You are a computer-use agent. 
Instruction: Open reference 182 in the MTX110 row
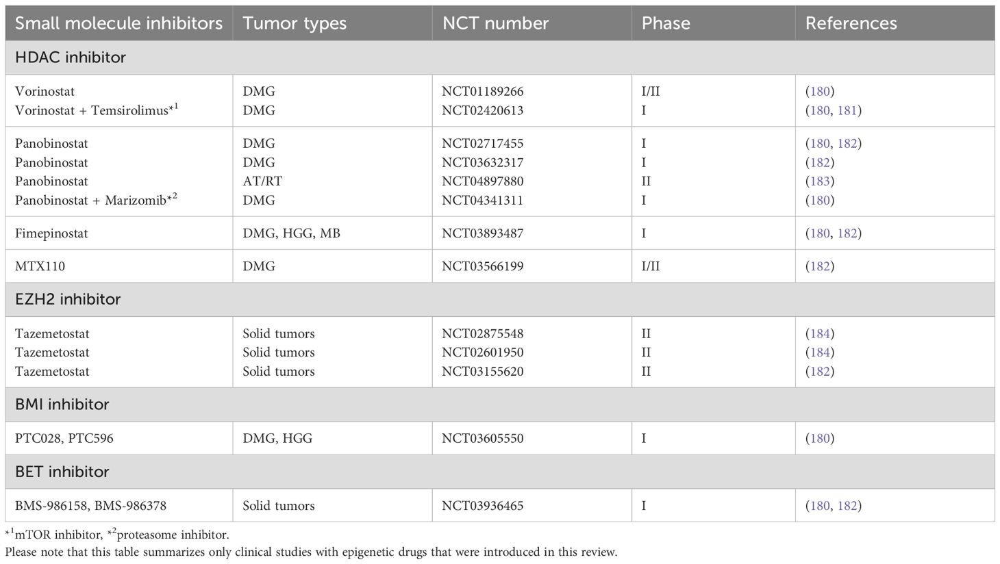pyautogui.click(x=820, y=266)
